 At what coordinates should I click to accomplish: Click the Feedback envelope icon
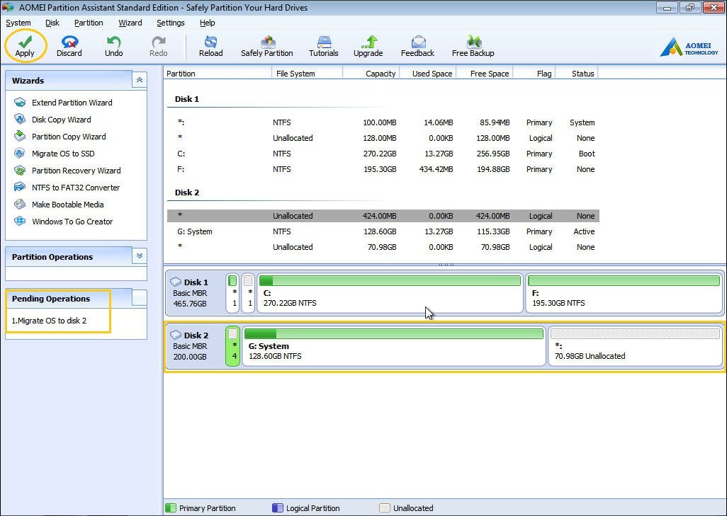[x=417, y=45]
